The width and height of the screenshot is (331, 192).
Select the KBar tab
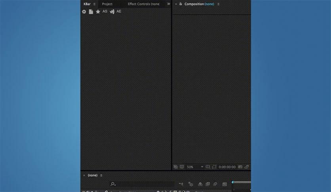(87, 4)
